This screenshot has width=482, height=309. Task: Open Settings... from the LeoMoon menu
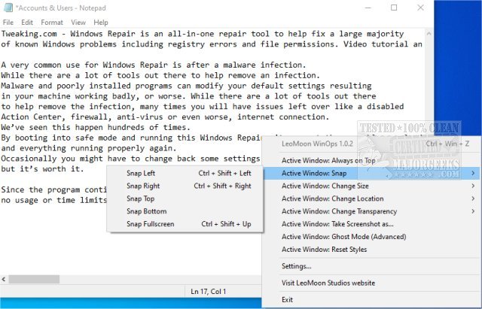(x=296, y=266)
